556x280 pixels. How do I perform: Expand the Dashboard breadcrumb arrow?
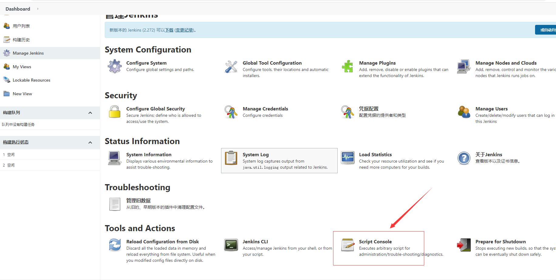click(38, 9)
